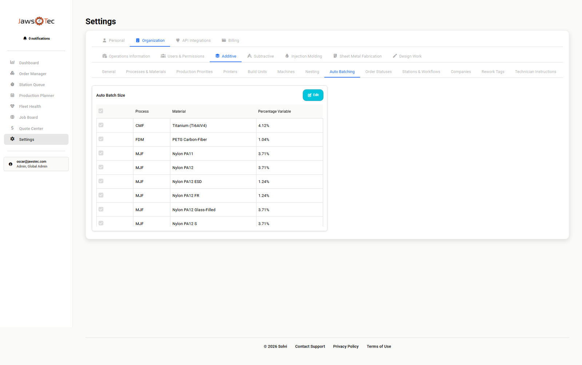
Task: Toggle checkbox for PETG Carbon-Fiber row
Action: [x=101, y=139]
